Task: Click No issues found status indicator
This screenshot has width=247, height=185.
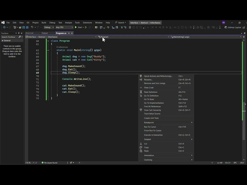Action: 49,163
